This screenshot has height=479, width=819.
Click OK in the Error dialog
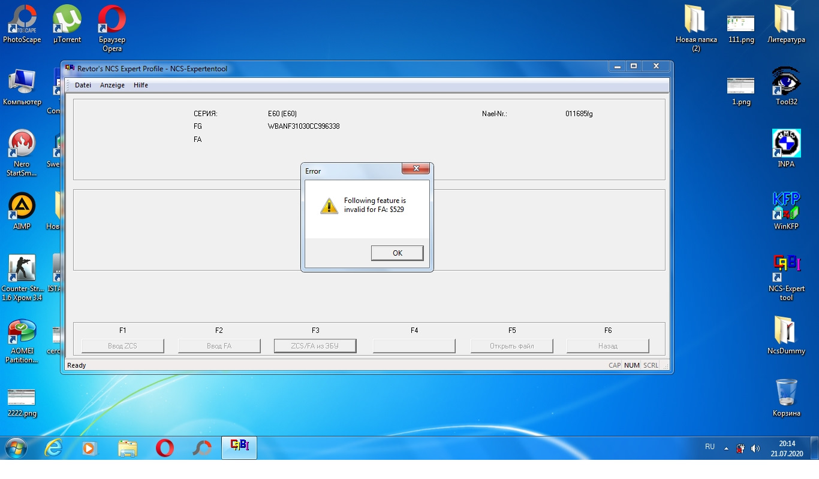[x=397, y=253]
